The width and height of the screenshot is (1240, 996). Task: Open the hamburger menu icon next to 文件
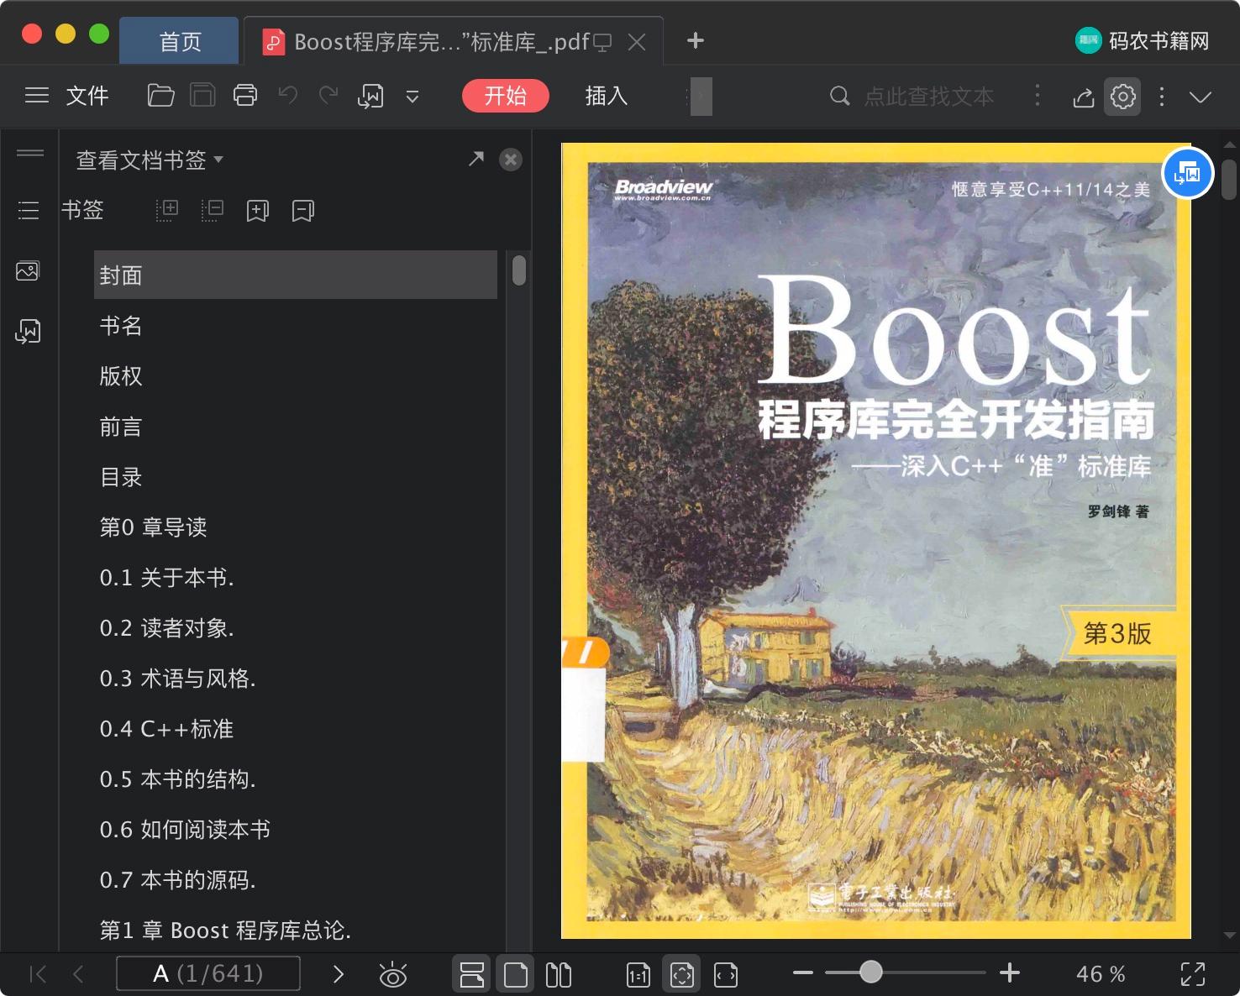37,96
